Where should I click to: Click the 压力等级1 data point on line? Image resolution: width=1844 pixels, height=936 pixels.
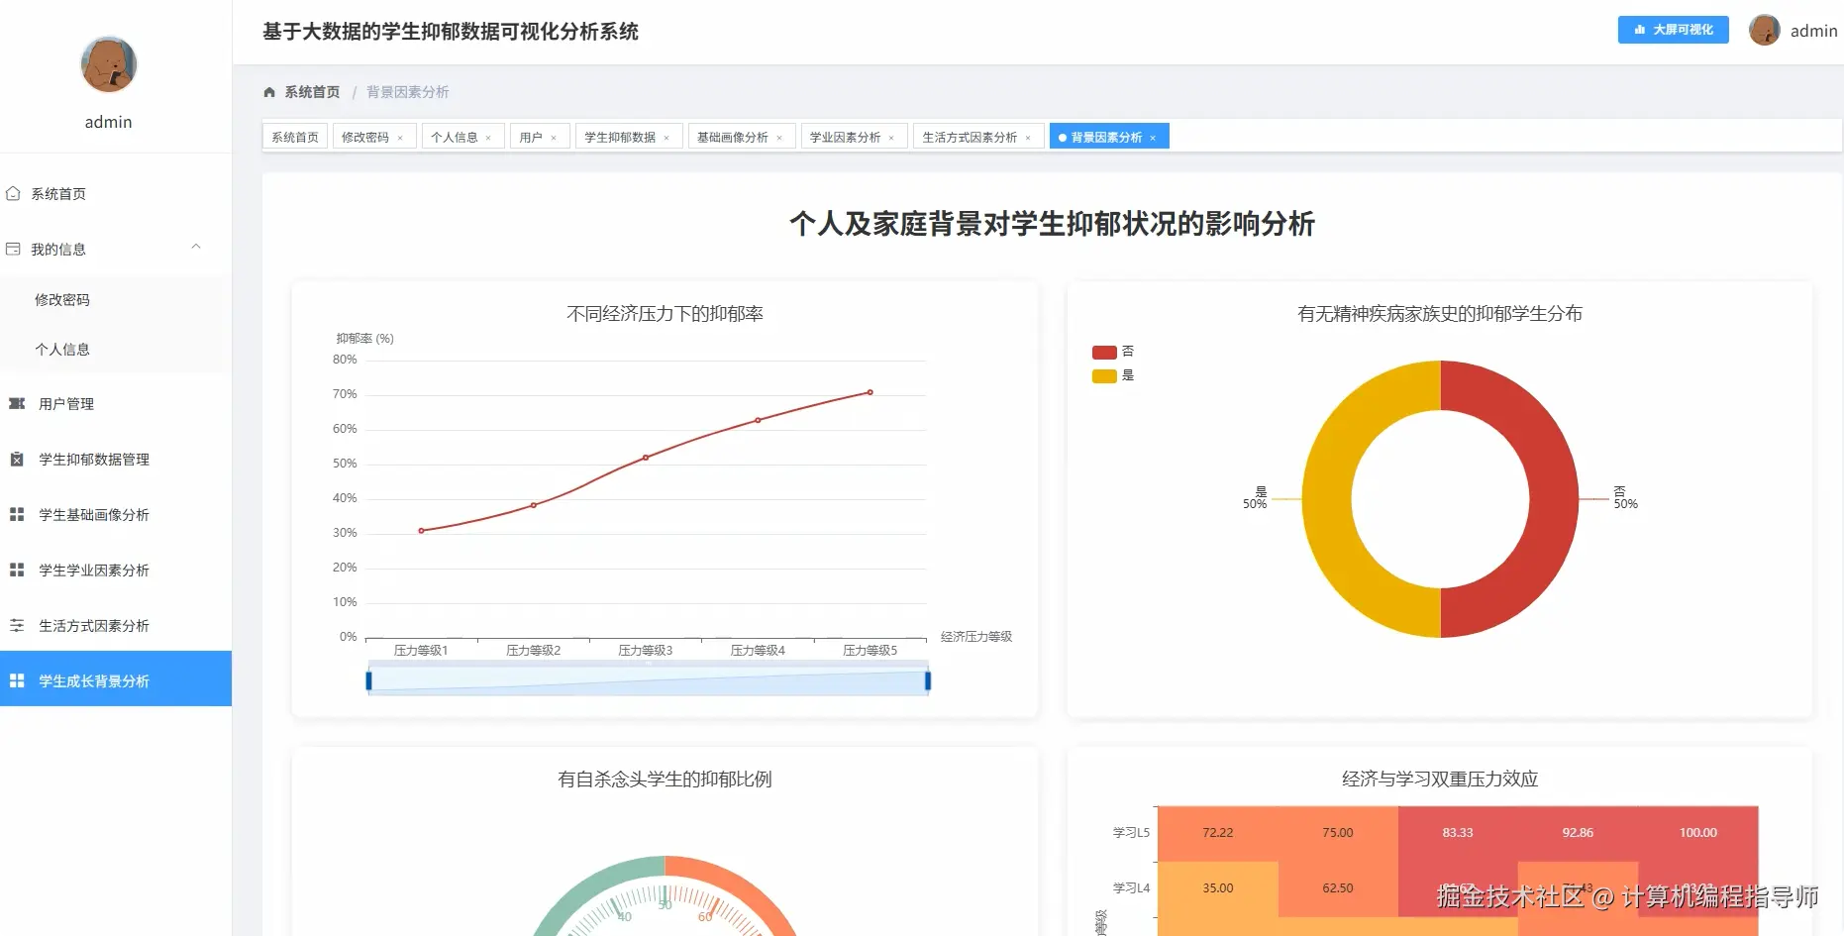pyautogui.click(x=421, y=531)
